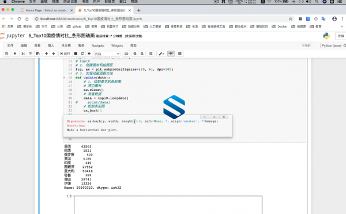The height and width of the screenshot is (214, 346).
Task: Go forward in browser history
Action: [12, 19]
